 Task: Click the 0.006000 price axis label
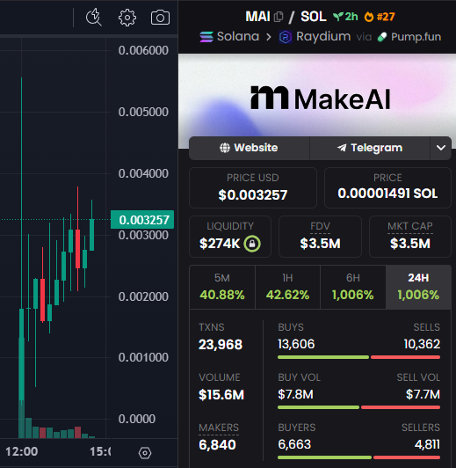tap(143, 50)
